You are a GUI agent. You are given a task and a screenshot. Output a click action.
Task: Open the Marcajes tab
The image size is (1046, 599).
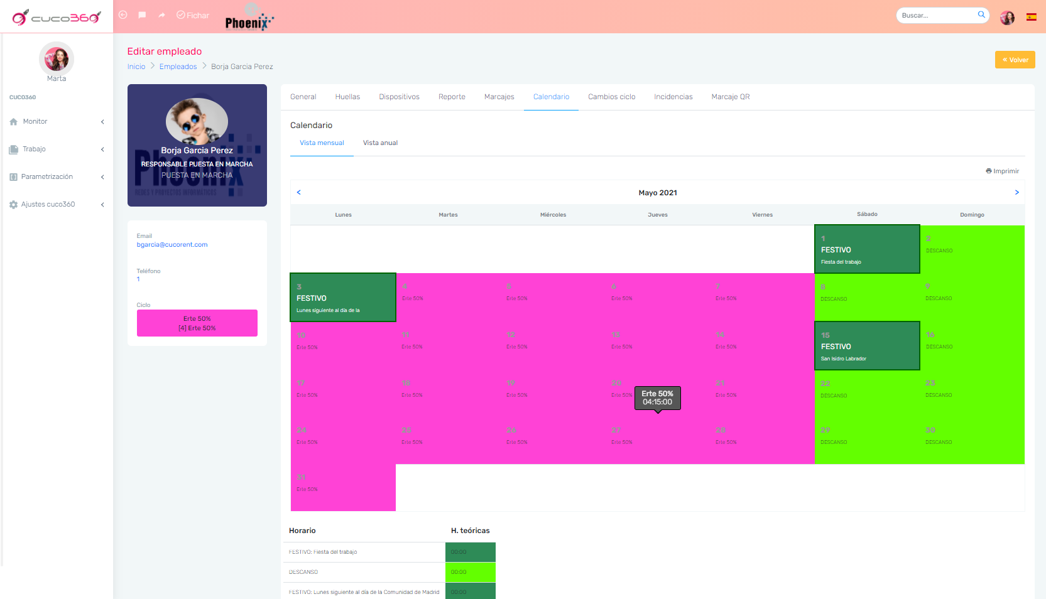point(499,97)
